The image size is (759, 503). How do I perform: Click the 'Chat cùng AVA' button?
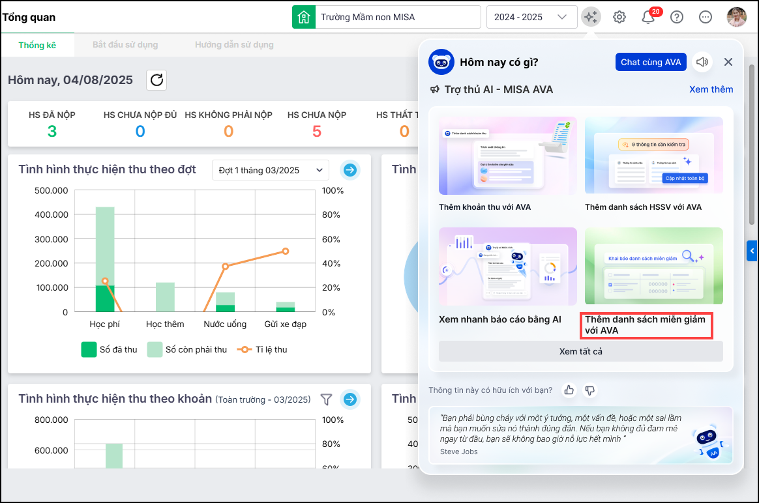(x=650, y=62)
